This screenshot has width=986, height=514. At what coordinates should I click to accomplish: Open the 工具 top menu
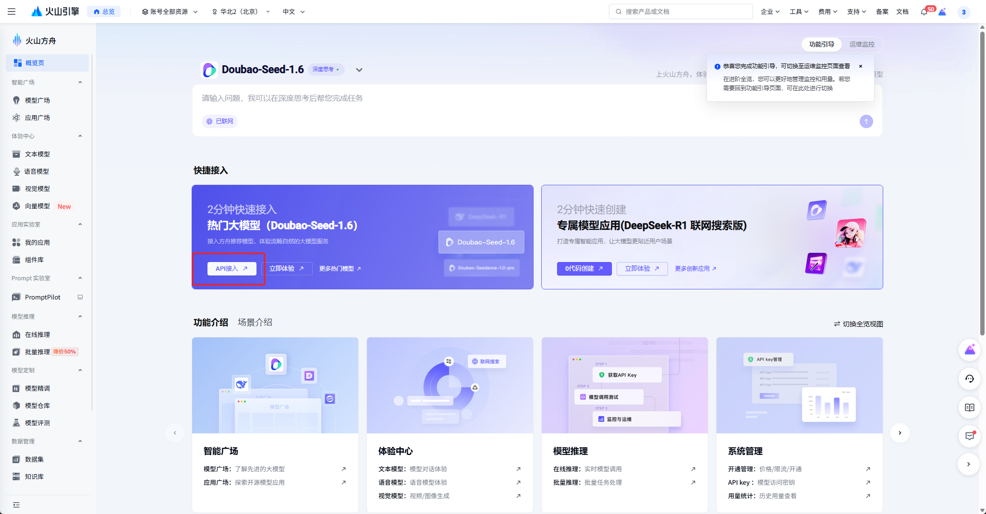point(799,12)
